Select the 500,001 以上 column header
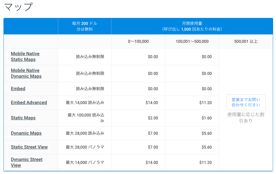The height and width of the screenshot is (174, 276). (x=245, y=41)
